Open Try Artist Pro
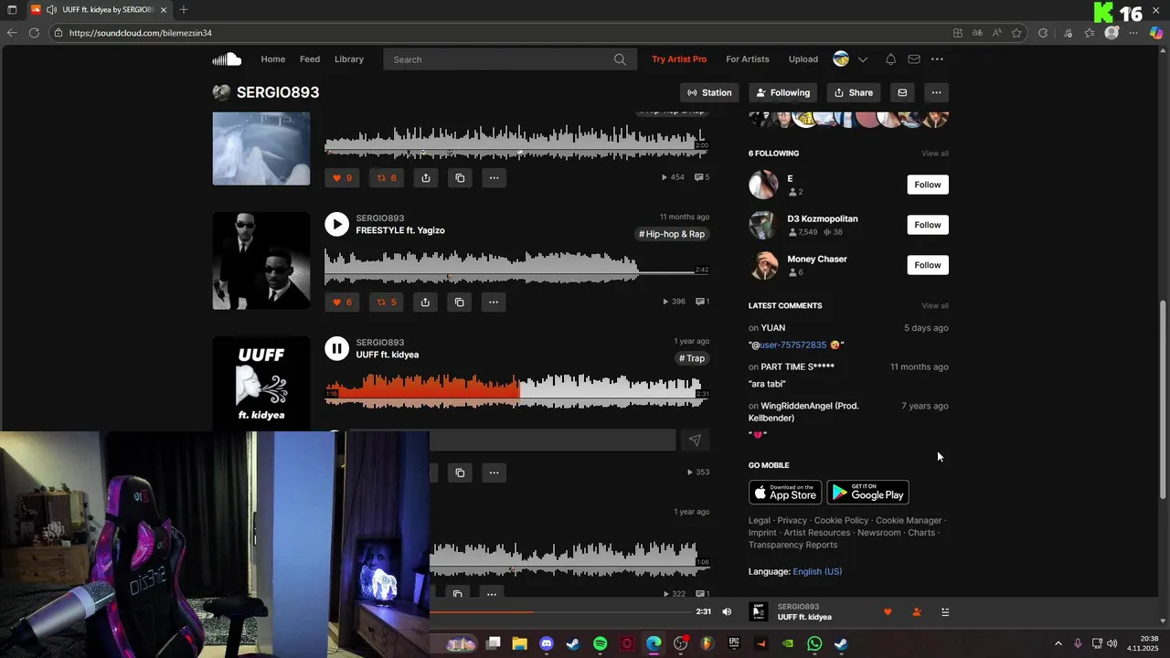Screen dimensions: 1170x658 [679, 59]
